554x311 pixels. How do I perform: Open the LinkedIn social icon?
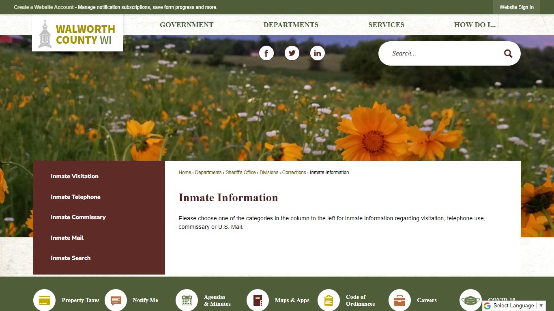tap(318, 53)
